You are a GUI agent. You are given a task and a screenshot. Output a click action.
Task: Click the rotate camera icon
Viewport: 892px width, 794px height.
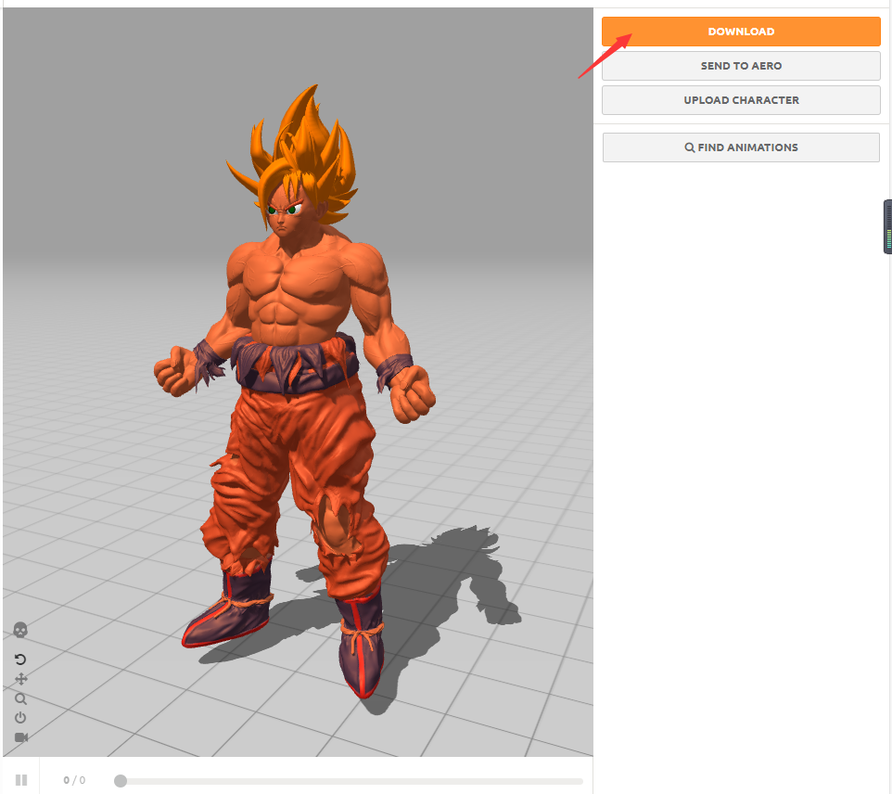20,660
